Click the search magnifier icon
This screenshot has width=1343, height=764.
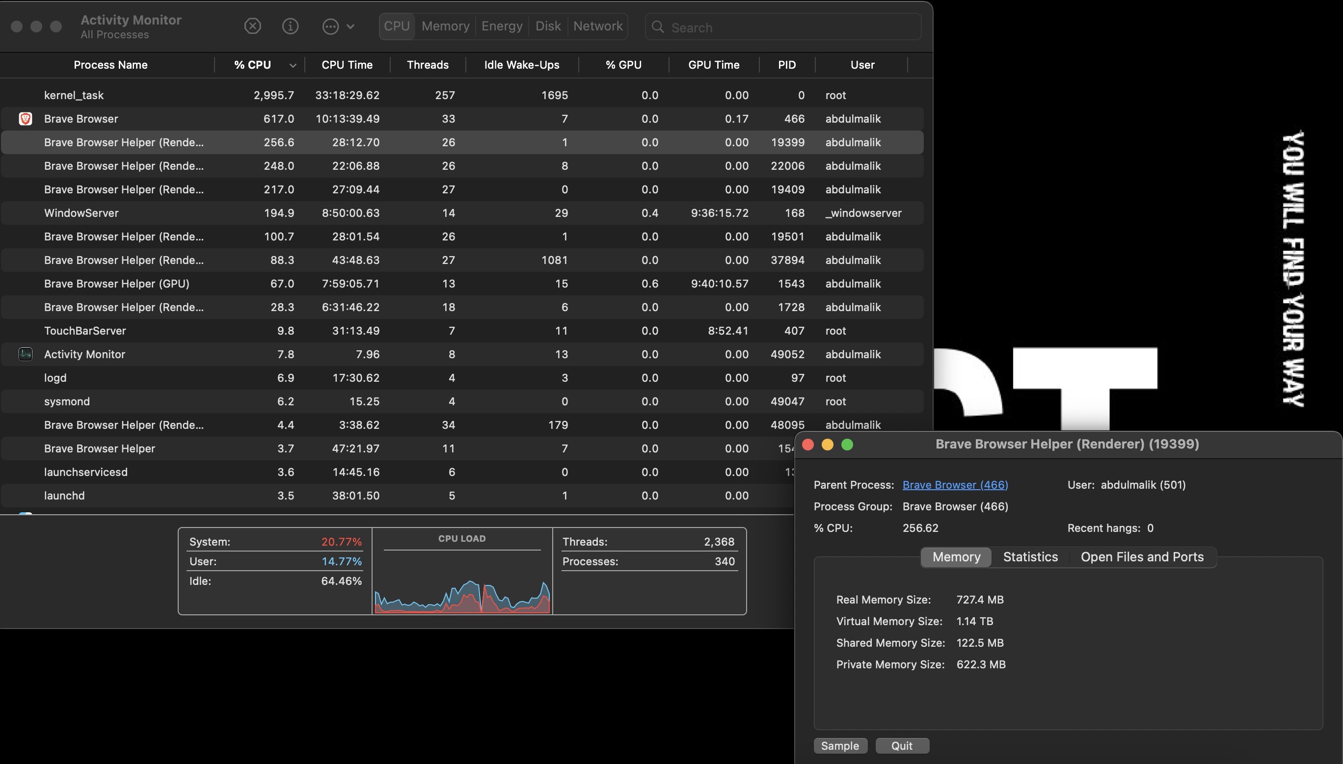coord(658,27)
